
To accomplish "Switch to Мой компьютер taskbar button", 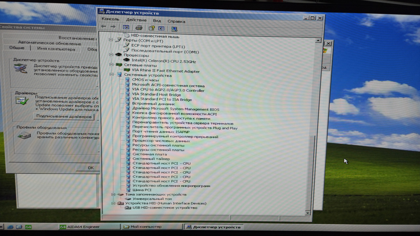I will pyautogui.click(x=152, y=227).
